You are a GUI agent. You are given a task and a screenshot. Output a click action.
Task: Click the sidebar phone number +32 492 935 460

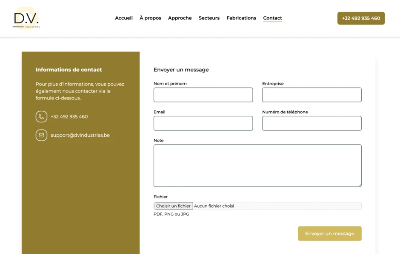coord(69,116)
